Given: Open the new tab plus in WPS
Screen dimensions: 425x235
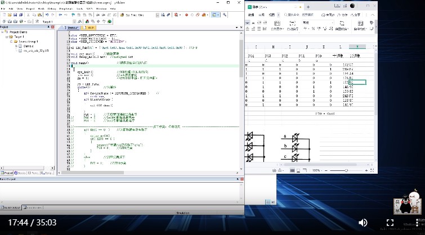Looking at the screenshot, I should point(308,7).
